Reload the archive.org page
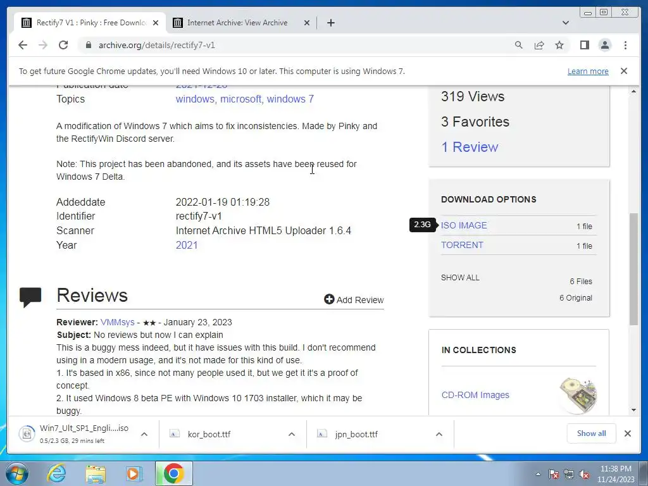The width and height of the screenshot is (648, 486). [x=63, y=45]
